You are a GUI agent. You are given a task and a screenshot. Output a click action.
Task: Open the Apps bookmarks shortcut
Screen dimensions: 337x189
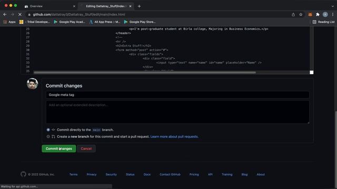click(9, 22)
